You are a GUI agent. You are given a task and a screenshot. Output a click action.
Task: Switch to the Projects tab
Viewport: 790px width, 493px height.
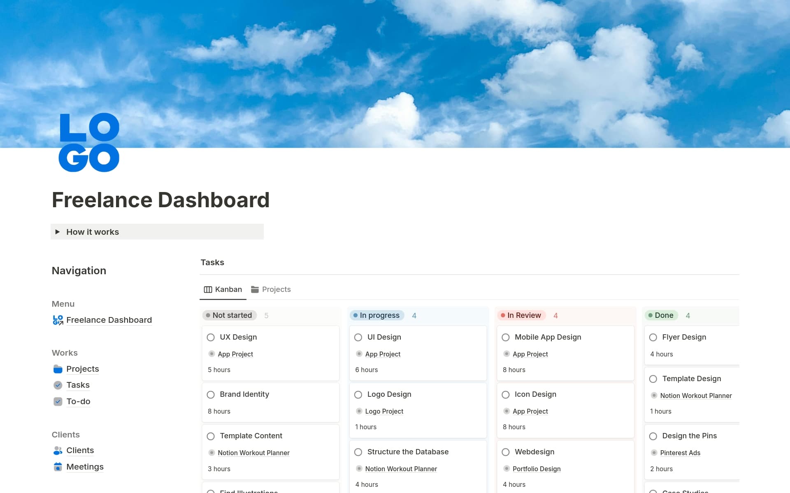tap(276, 289)
